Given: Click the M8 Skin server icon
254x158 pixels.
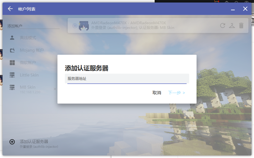Looking at the screenshot, I should (x=12, y=87).
